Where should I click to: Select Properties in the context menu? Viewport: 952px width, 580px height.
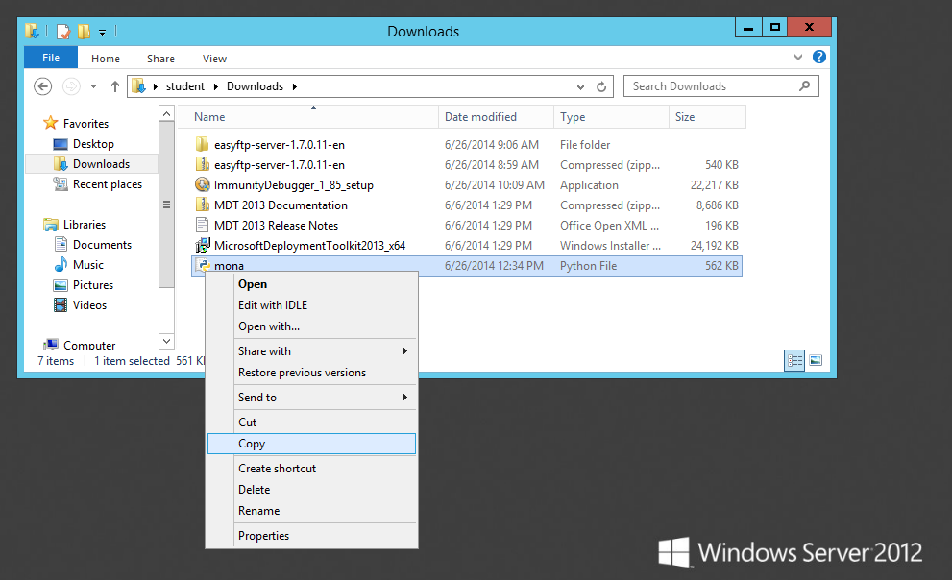(x=263, y=536)
